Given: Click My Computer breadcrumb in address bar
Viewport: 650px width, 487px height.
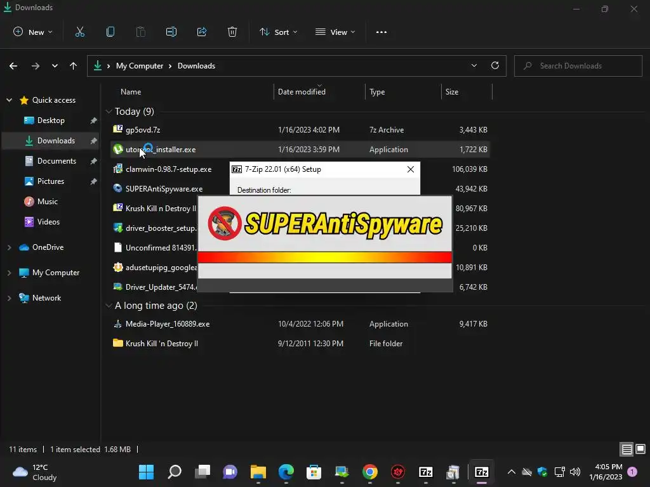Looking at the screenshot, I should coord(140,66).
